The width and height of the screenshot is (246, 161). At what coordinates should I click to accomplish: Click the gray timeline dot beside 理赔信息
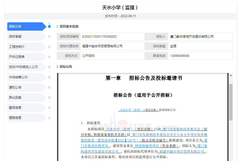[x=49, y=118]
